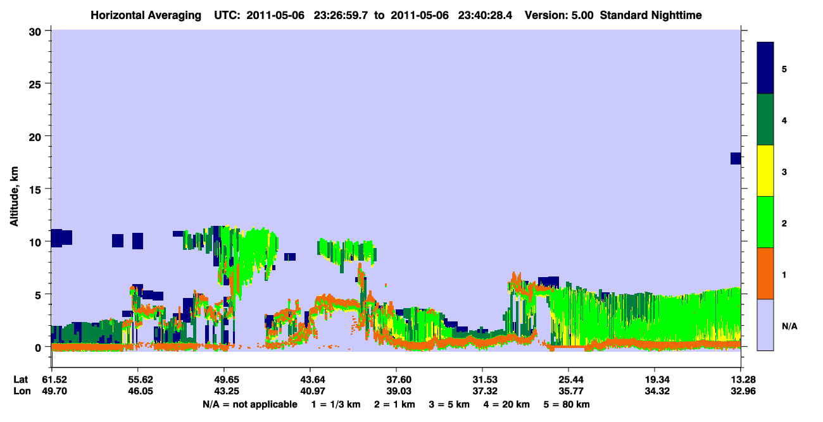Click the altitude tick label '10'

click(37, 242)
